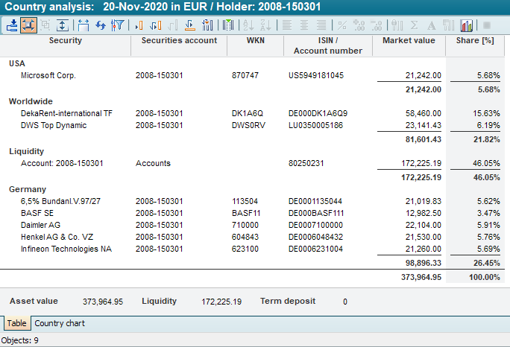Viewport: 510px width, 347px height.
Task: Click the vertical expand rows icon
Action: click(x=63, y=25)
